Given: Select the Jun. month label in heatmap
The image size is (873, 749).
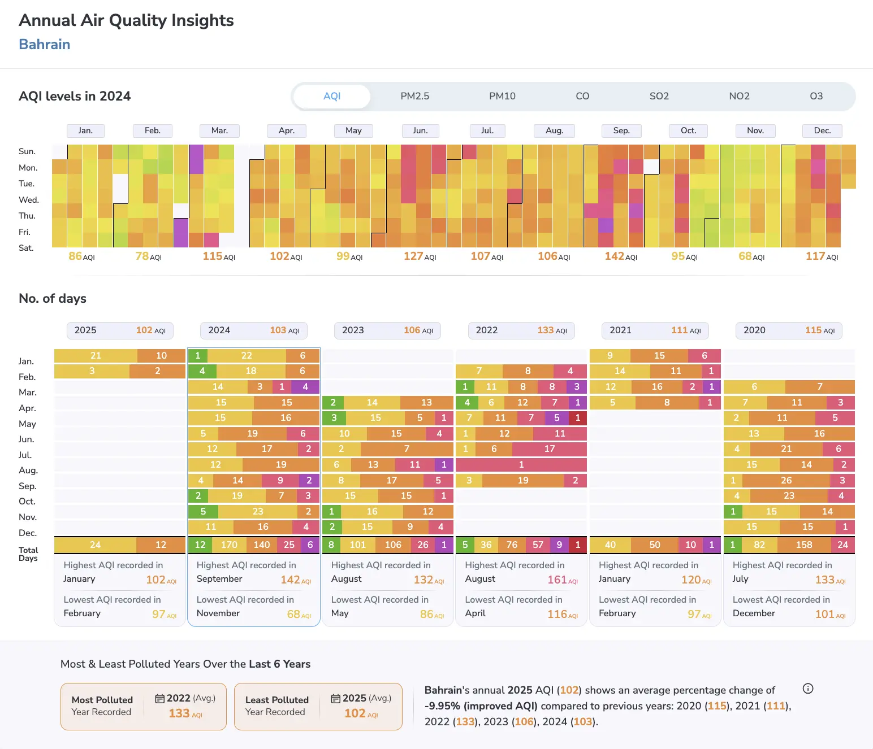Looking at the screenshot, I should tap(421, 130).
